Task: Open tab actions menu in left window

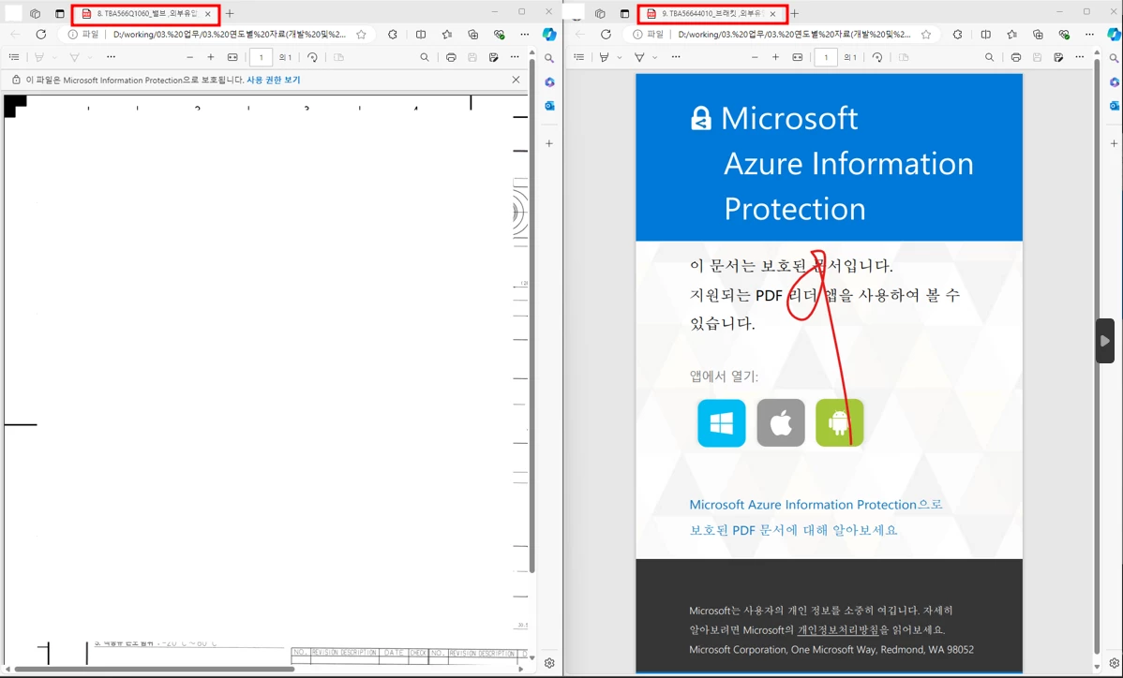Action: pyautogui.click(x=59, y=14)
